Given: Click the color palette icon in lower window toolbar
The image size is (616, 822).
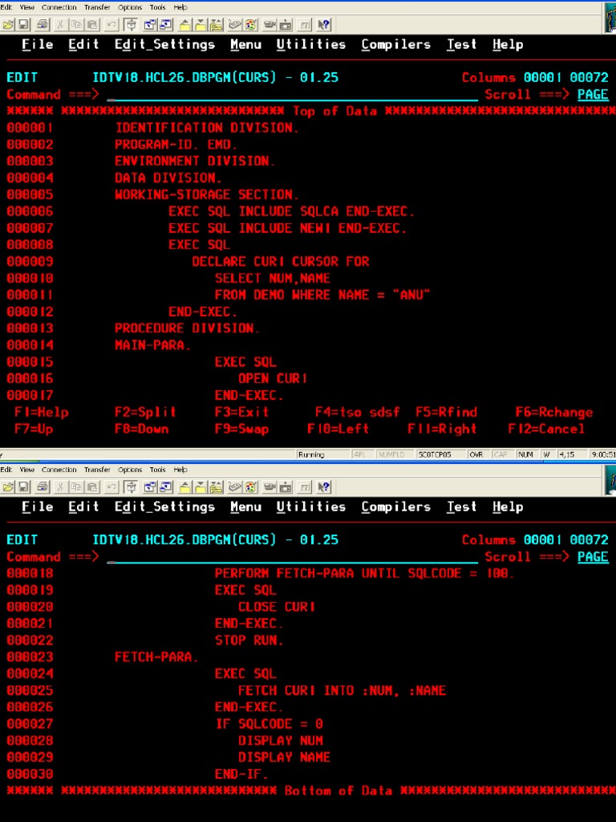Looking at the screenshot, I should point(250,487).
